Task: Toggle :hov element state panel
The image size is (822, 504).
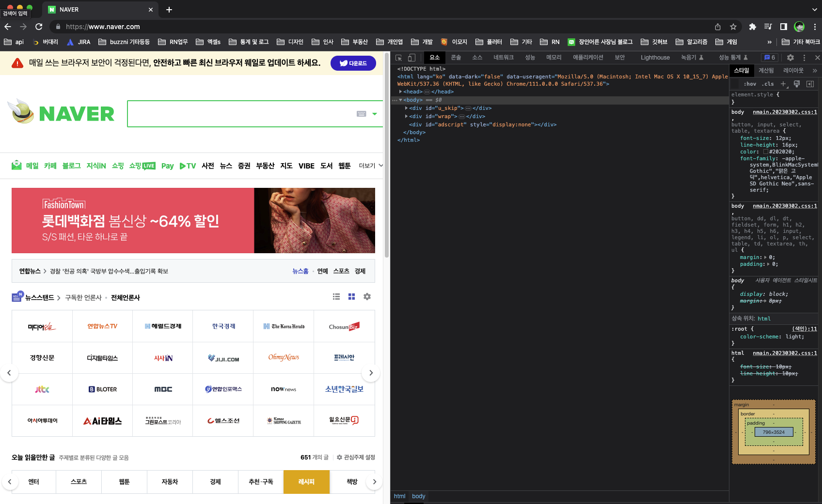Action: [x=750, y=84]
